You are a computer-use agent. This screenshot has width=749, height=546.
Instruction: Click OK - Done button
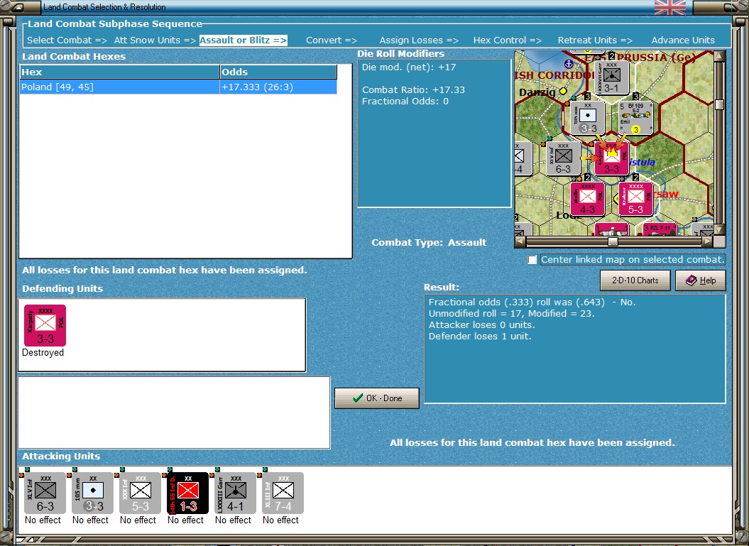click(377, 398)
